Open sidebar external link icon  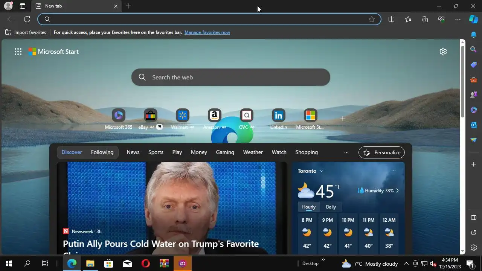(474, 233)
